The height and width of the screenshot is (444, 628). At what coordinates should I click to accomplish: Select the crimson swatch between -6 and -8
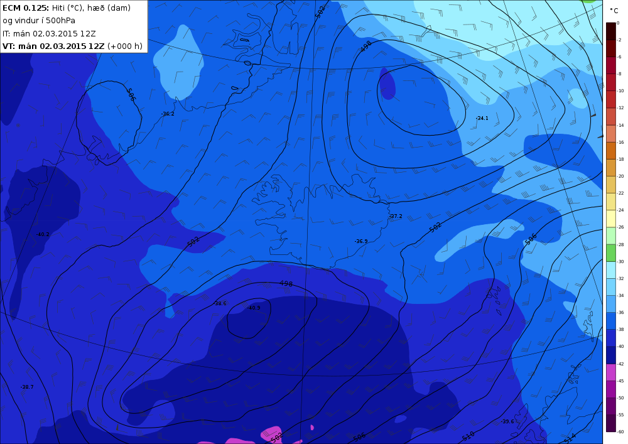(611, 65)
